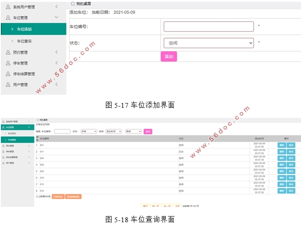Select 车位查询 submenu item in the larger sidebar
The height and width of the screenshot is (227, 301).
coord(24,41)
